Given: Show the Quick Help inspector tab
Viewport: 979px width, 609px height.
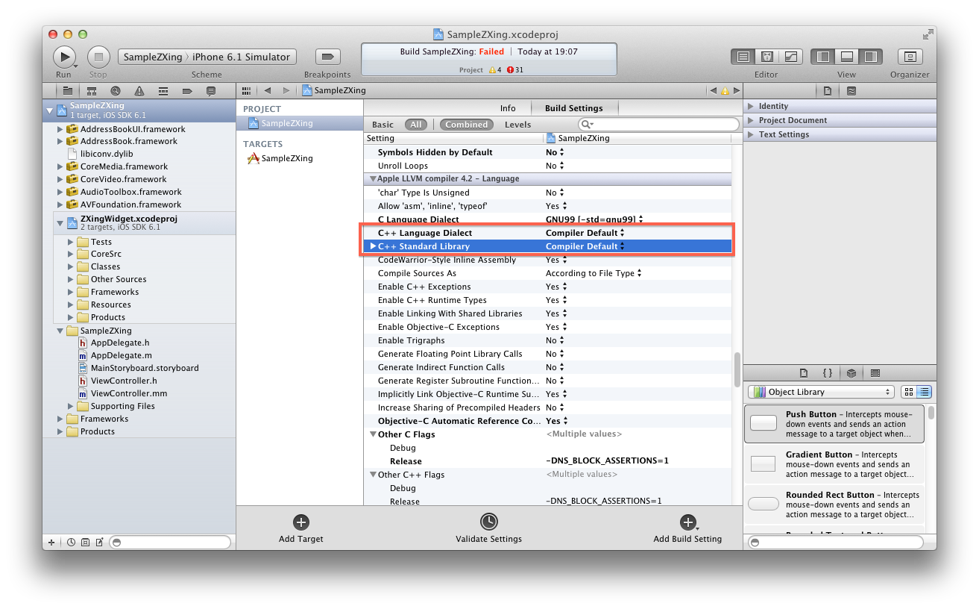Looking at the screenshot, I should tap(851, 91).
